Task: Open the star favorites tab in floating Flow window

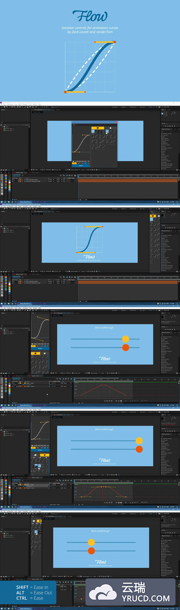Action: coord(110,128)
